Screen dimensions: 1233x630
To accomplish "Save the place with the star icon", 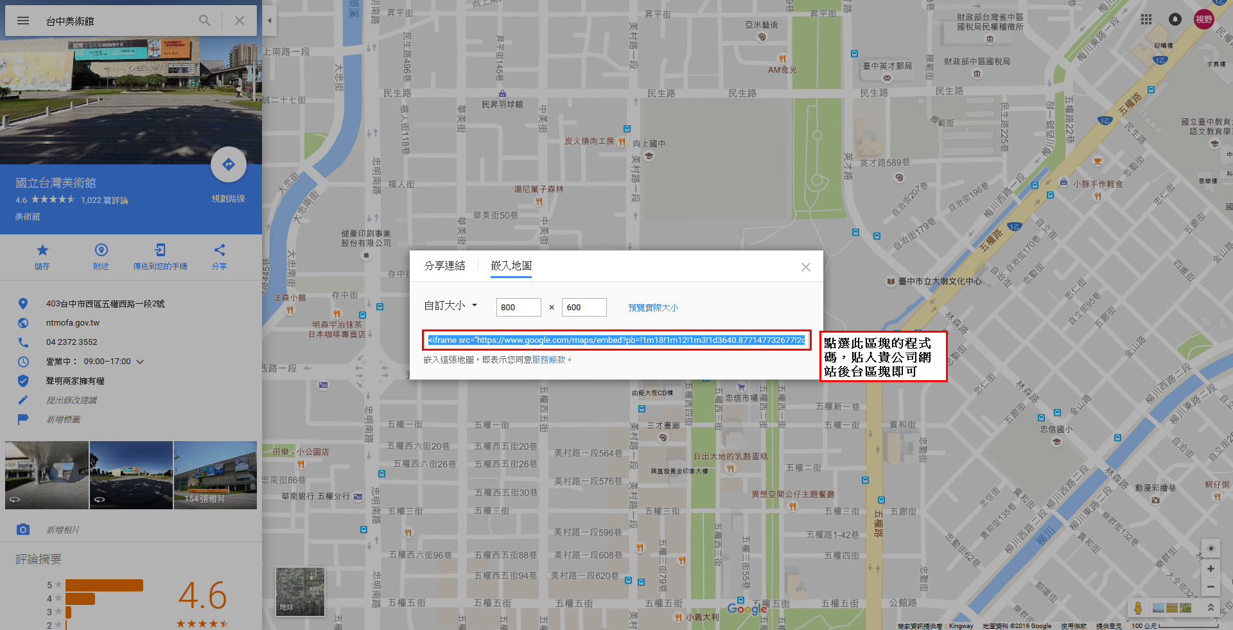I will (42, 250).
